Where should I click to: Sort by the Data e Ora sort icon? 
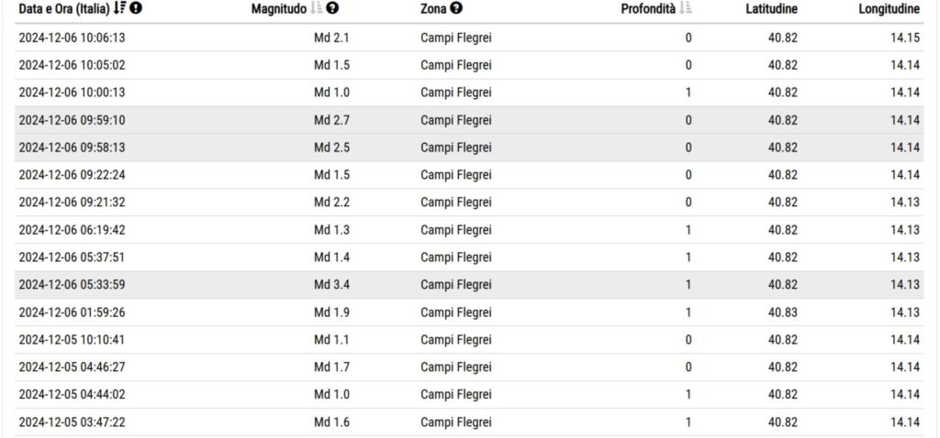(119, 8)
